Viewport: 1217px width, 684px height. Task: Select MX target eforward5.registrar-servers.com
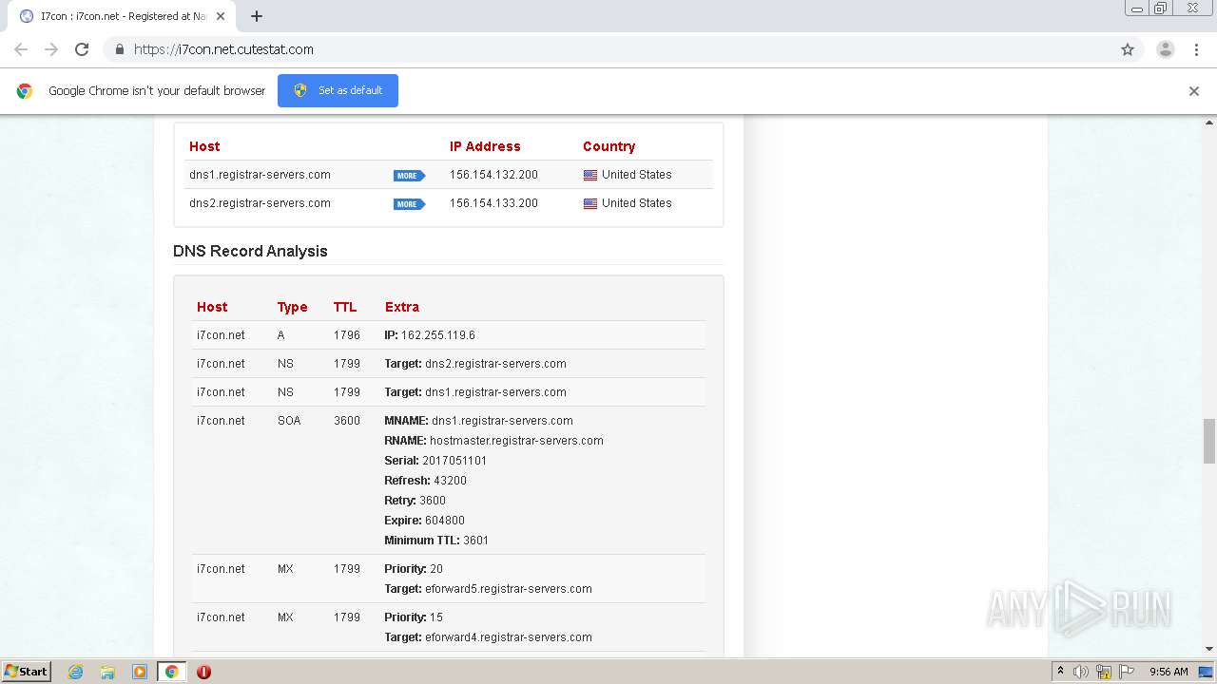click(x=509, y=589)
